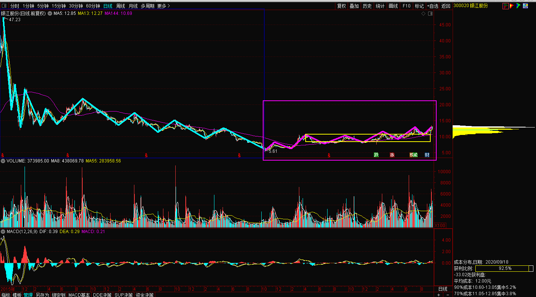
Task: Open the 指标 indicators tab
Action: [6, 295]
